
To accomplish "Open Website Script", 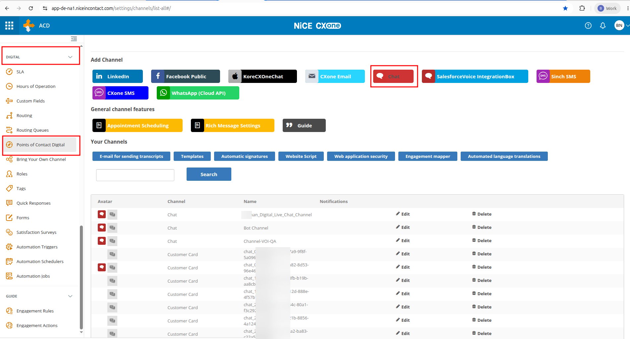I will [x=301, y=156].
